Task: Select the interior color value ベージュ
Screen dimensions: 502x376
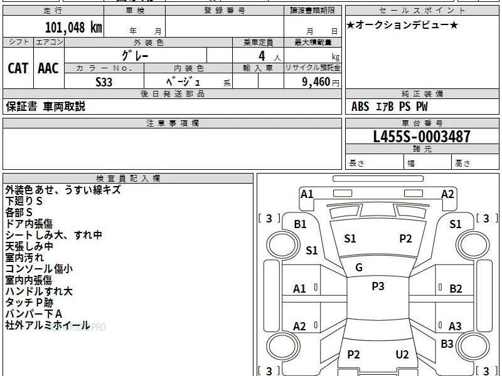Action: (x=183, y=81)
